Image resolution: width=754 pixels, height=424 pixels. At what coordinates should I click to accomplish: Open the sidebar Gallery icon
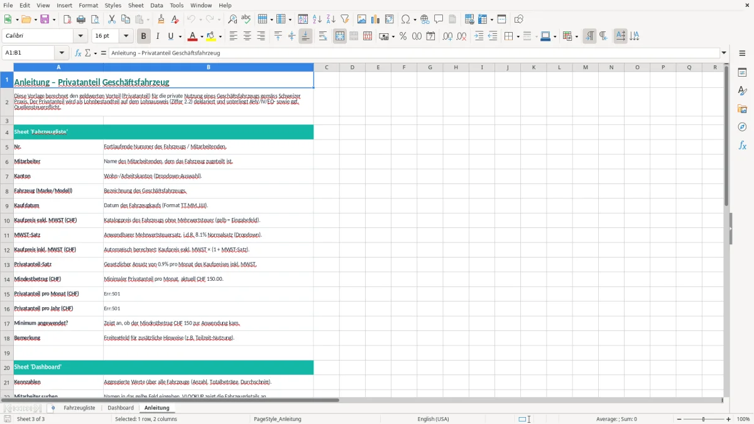coord(742,109)
